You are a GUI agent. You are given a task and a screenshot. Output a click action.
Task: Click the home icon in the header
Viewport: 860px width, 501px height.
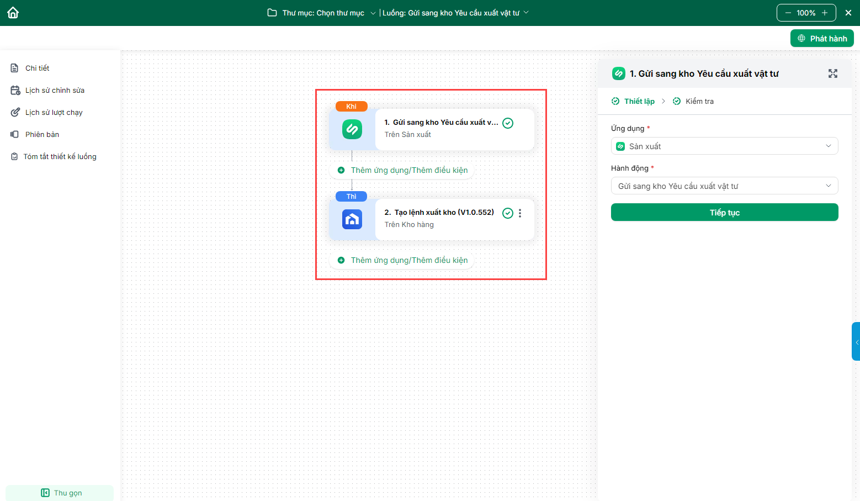point(13,13)
